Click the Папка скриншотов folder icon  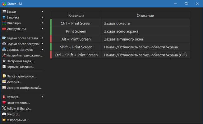pos(4,76)
